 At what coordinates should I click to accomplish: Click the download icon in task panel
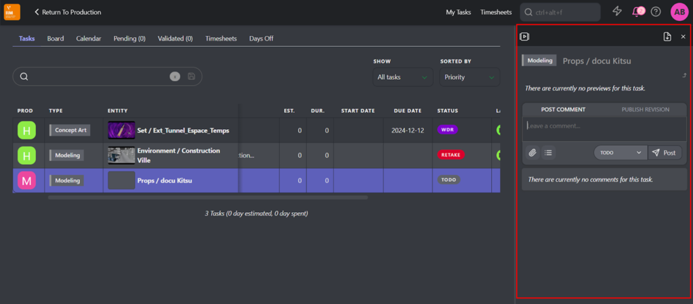(667, 36)
